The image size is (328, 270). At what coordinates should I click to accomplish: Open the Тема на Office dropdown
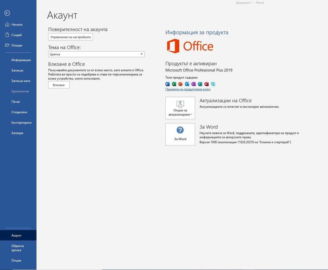click(x=96, y=54)
